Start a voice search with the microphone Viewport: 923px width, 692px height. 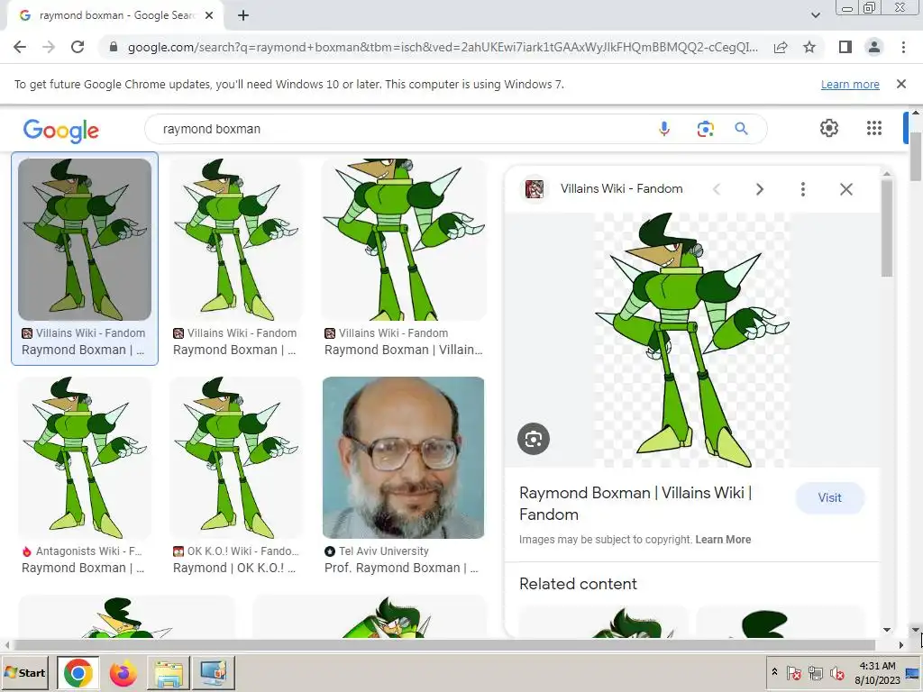664,129
